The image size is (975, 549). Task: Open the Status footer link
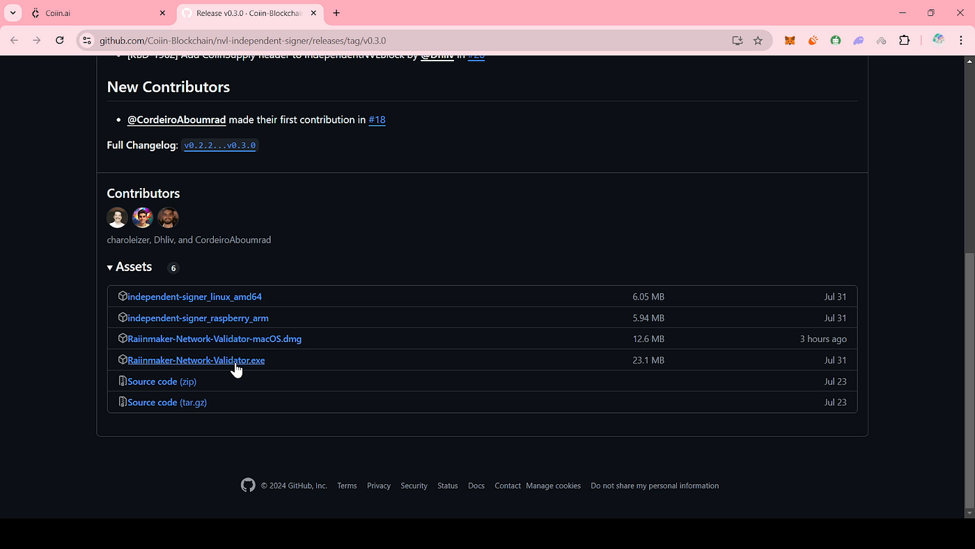click(x=448, y=486)
